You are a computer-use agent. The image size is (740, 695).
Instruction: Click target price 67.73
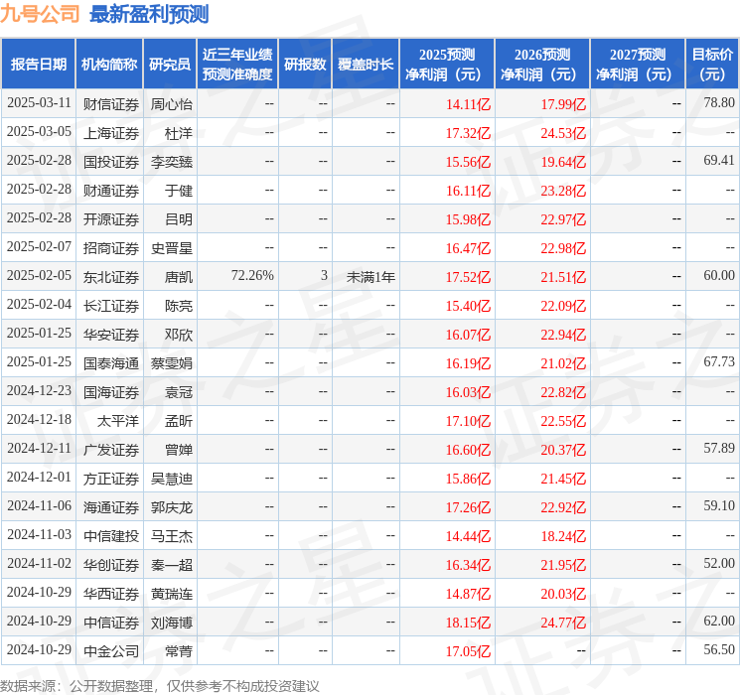tap(719, 361)
